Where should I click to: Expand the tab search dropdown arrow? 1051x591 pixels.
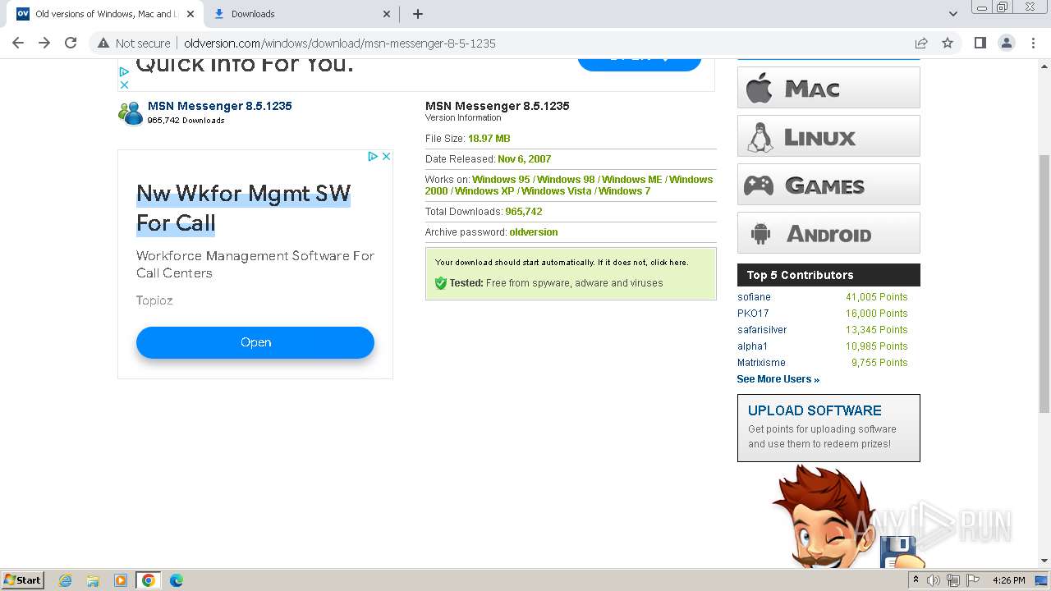coord(952,14)
